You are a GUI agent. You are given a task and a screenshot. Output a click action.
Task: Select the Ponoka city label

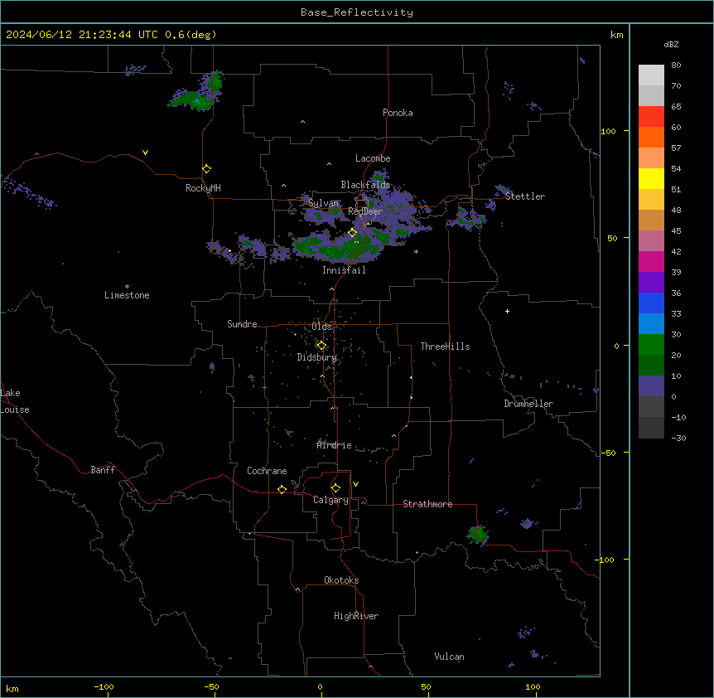(x=398, y=113)
